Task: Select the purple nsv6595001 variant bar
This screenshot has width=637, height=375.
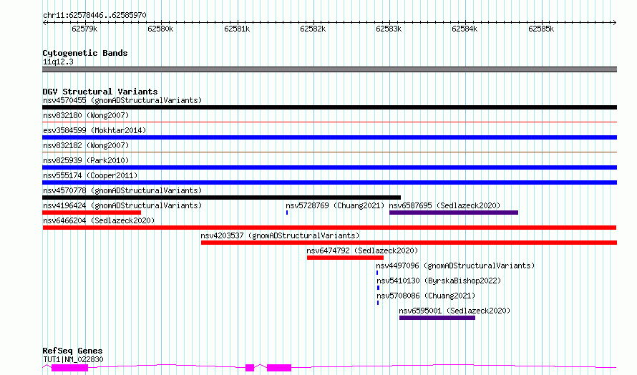Action: [437, 318]
